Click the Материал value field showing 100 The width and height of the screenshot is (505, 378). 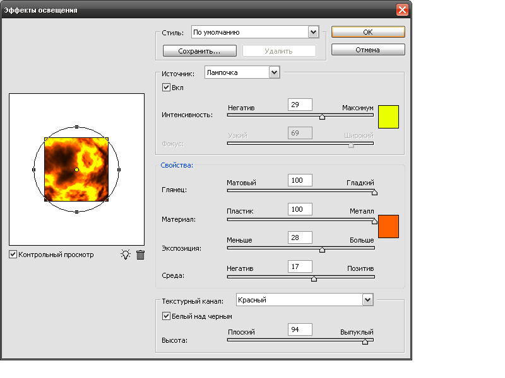(x=300, y=209)
